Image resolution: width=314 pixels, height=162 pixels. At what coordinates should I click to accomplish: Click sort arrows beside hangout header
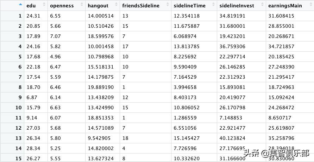(116, 5)
